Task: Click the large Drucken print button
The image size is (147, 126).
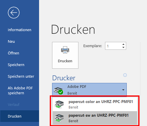Action: [65, 55]
